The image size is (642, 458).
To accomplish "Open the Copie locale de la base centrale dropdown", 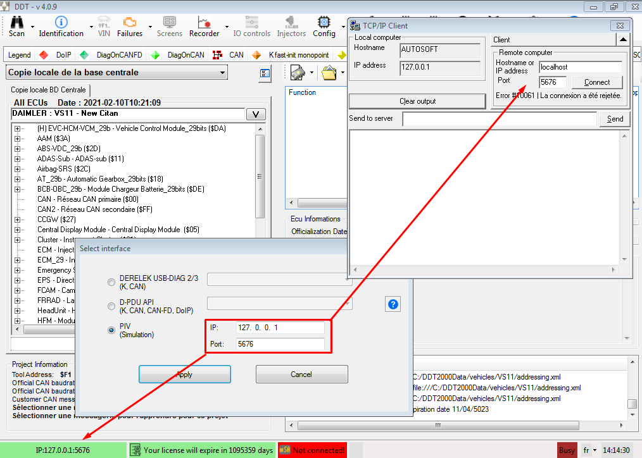I will click(116, 73).
